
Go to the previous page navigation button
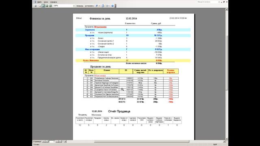47,142
